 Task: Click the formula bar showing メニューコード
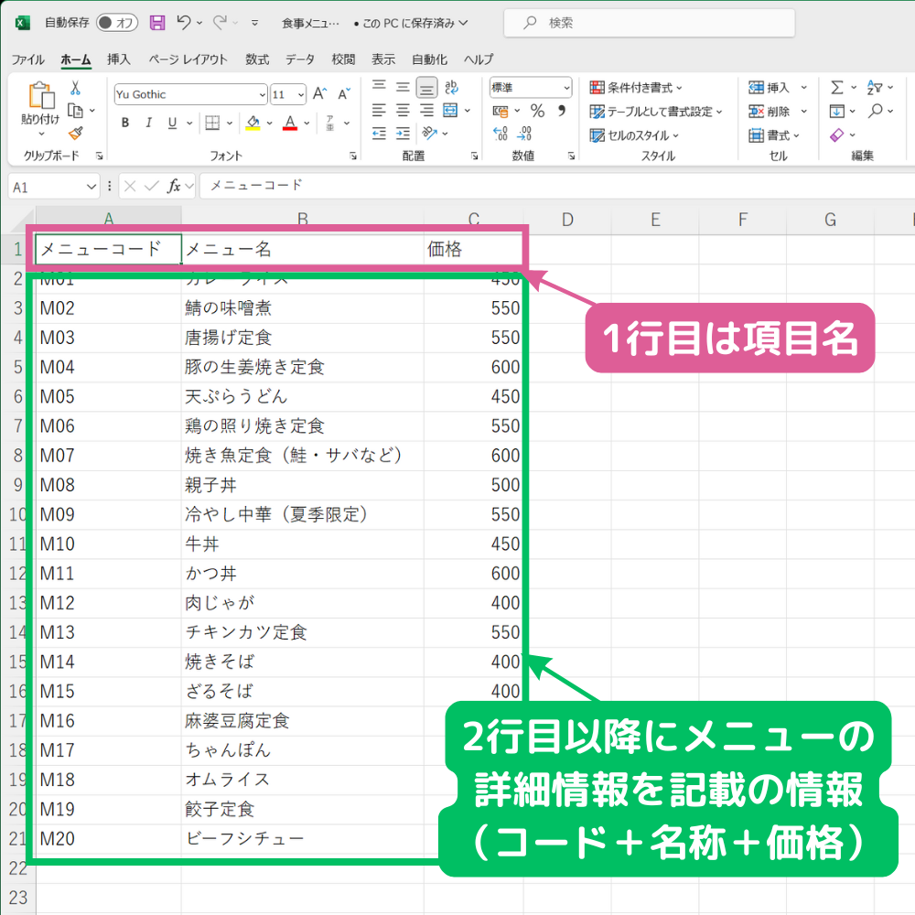557,186
